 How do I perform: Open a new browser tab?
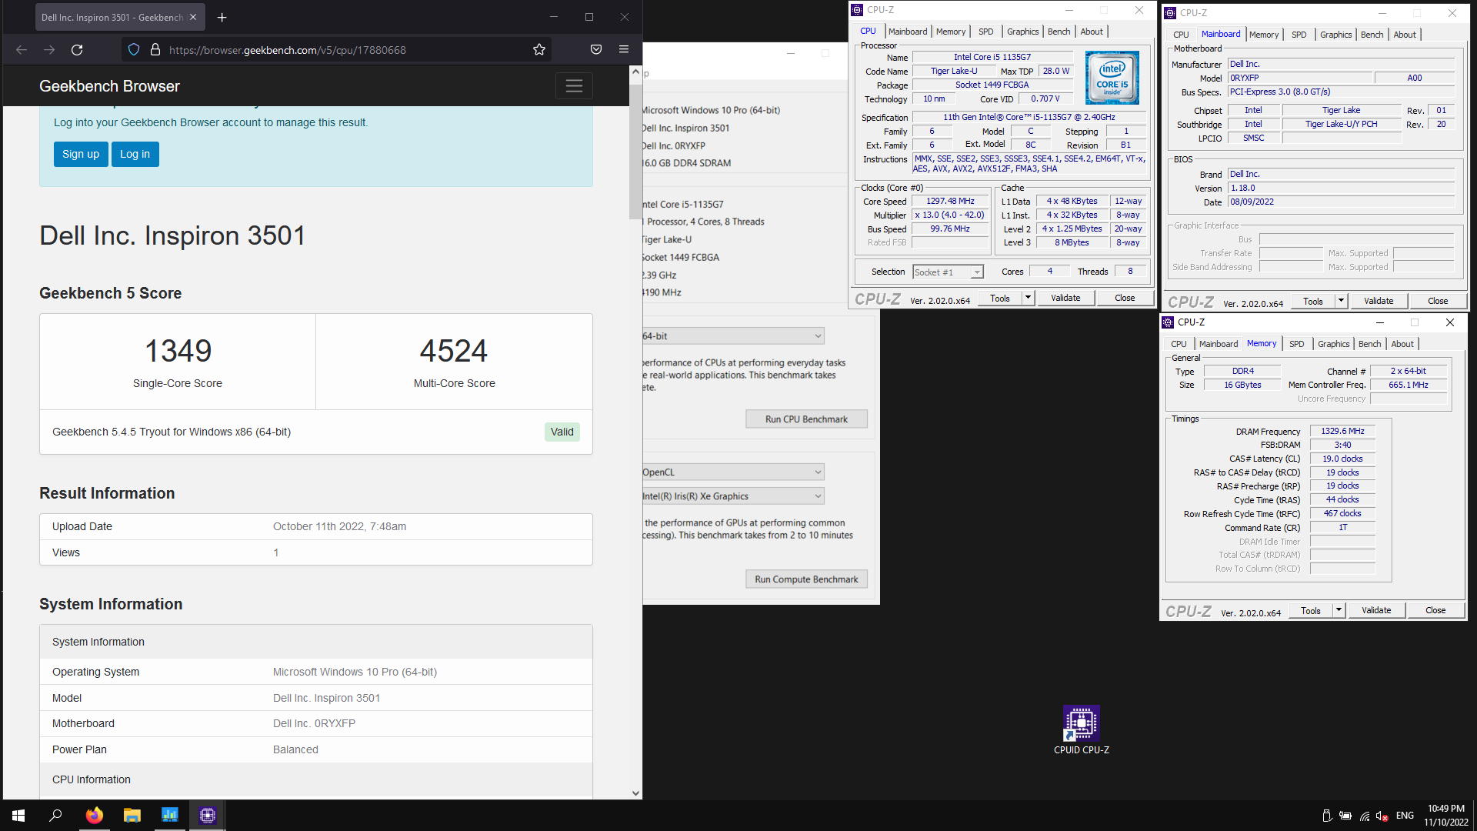click(222, 17)
